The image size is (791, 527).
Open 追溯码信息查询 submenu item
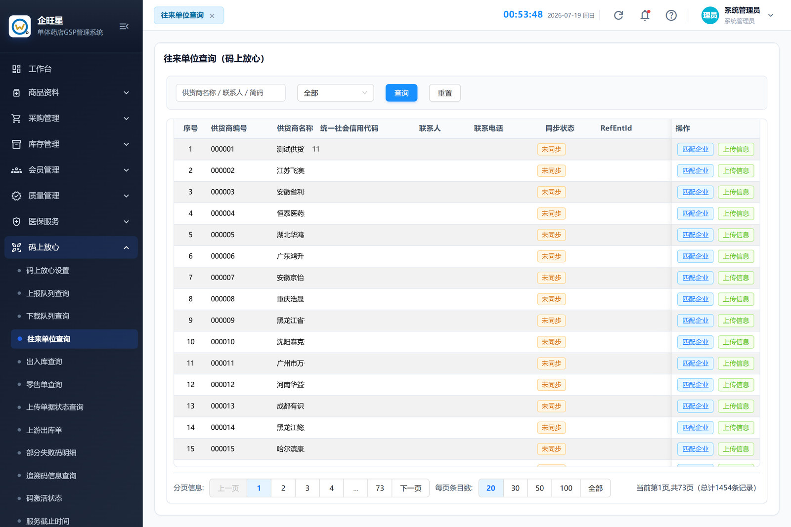[51, 476]
